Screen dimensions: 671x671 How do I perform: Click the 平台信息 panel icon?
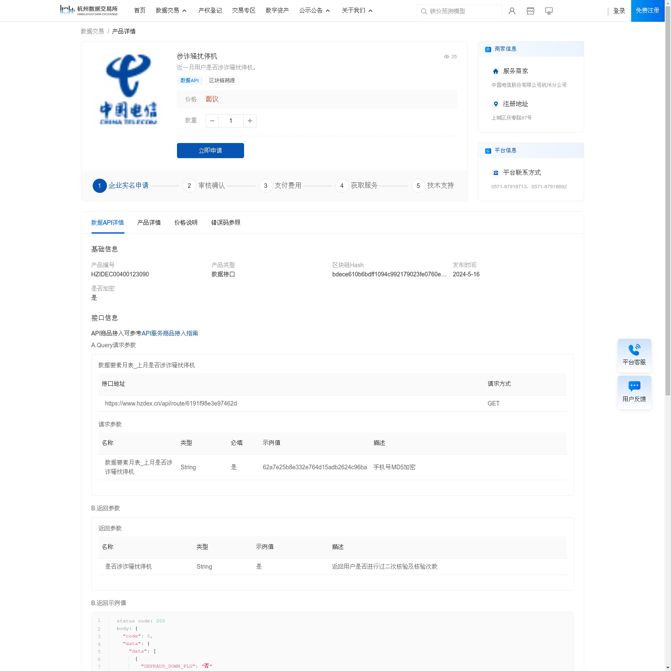pos(488,151)
